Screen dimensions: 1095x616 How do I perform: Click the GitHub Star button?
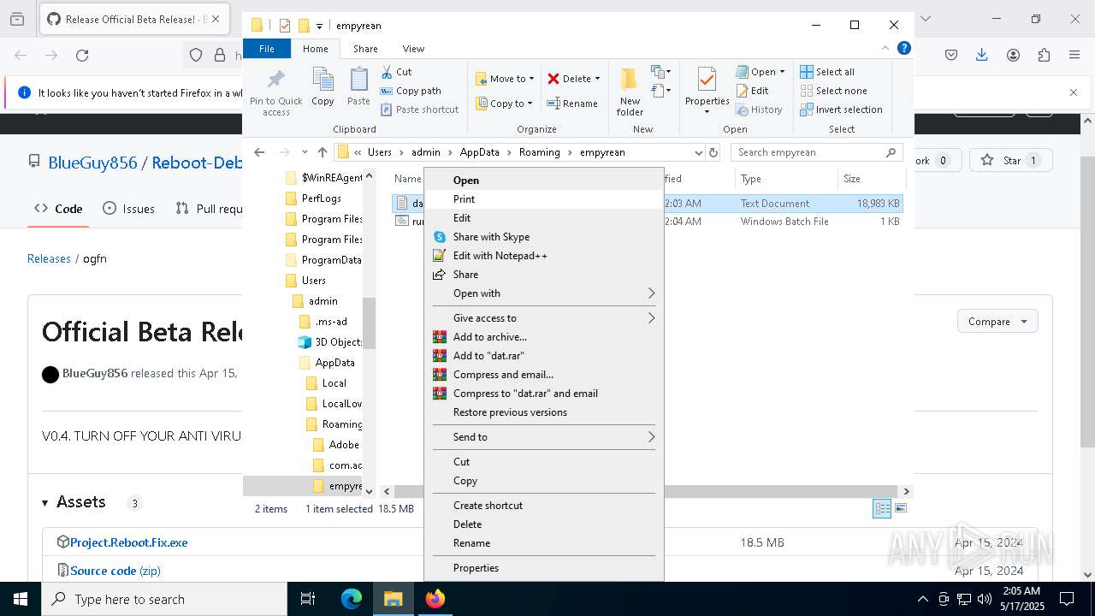click(x=1010, y=160)
